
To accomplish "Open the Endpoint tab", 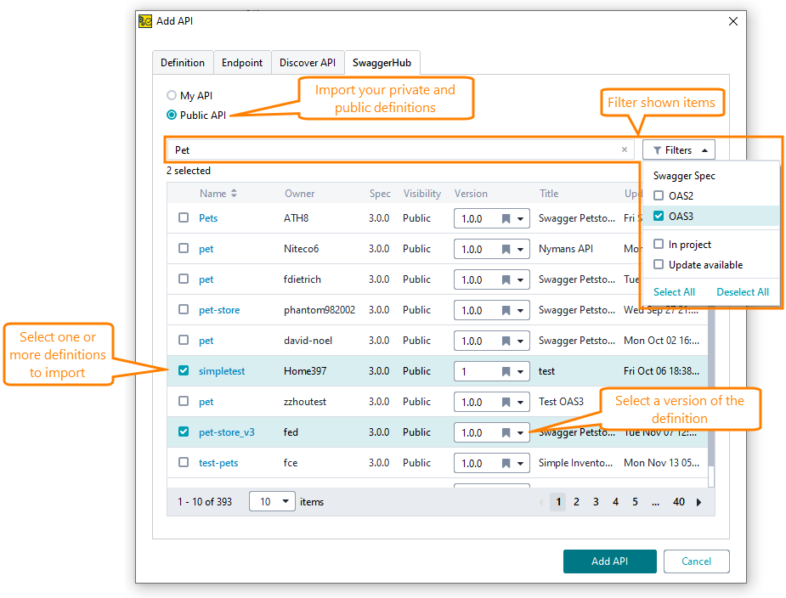I will coord(242,62).
